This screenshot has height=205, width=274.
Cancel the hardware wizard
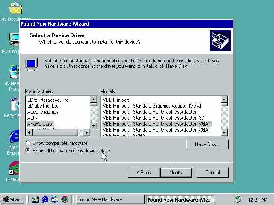(x=212, y=173)
